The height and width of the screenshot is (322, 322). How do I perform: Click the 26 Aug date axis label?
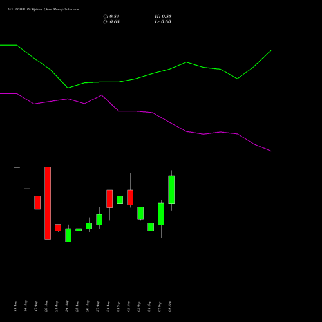(88, 307)
